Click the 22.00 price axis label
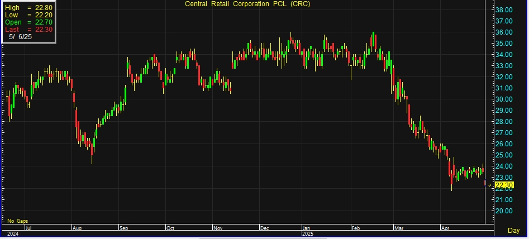The image size is (529, 239). pyautogui.click(x=504, y=190)
